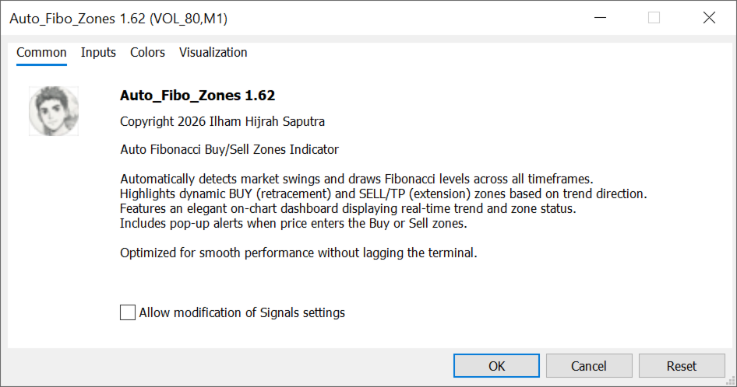Click the bold Auto_Fibo_Zones 1.62 heading
This screenshot has width=737, height=387.
197,96
